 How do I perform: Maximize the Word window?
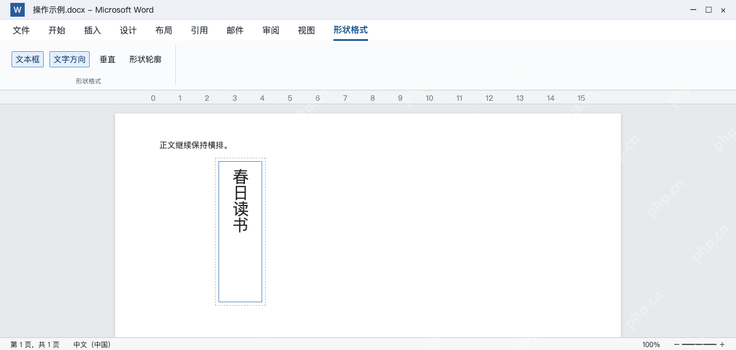click(x=708, y=10)
